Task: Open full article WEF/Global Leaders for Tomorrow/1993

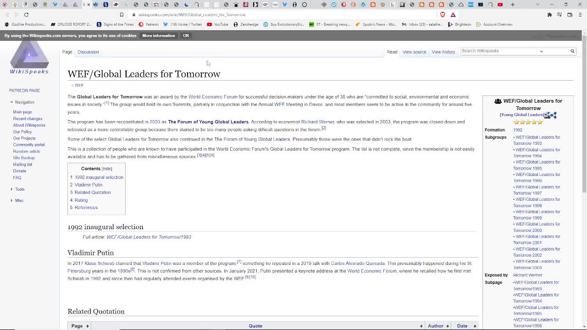Action: (149, 237)
